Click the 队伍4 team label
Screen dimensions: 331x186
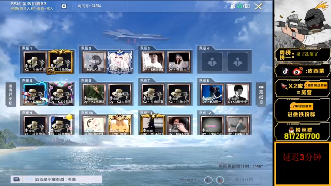[204, 48]
